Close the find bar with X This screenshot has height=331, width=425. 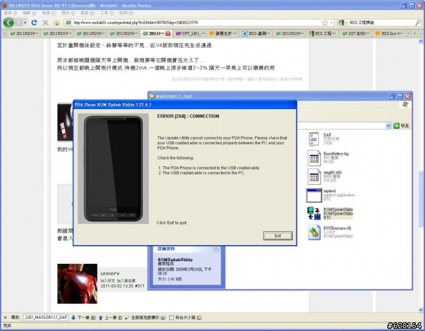5,317
